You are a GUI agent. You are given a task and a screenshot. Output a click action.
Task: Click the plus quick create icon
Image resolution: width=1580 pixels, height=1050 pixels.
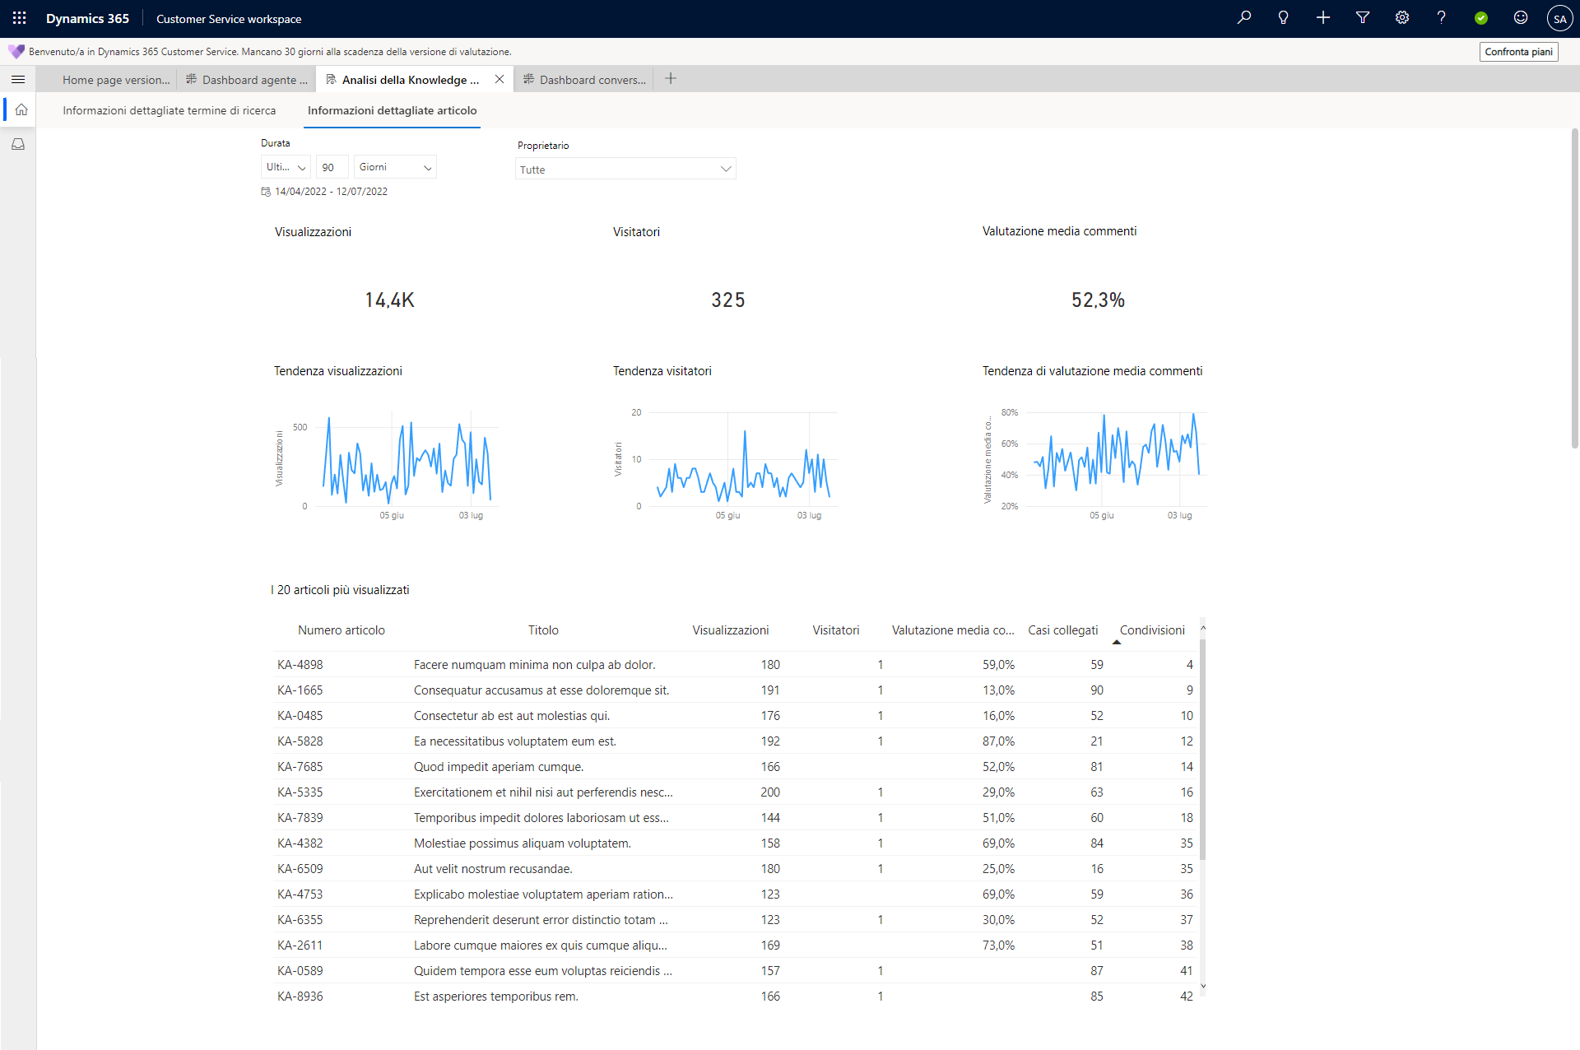(1322, 18)
